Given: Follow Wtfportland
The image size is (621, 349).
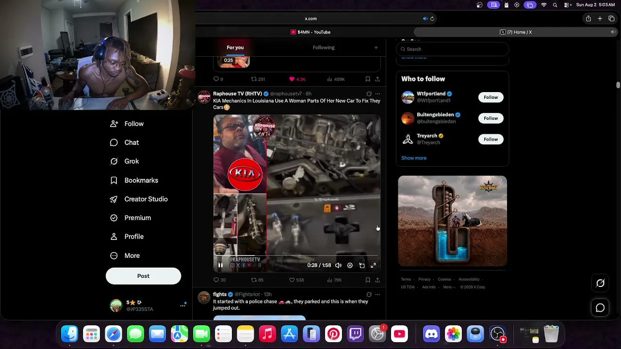Looking at the screenshot, I should pos(490,97).
